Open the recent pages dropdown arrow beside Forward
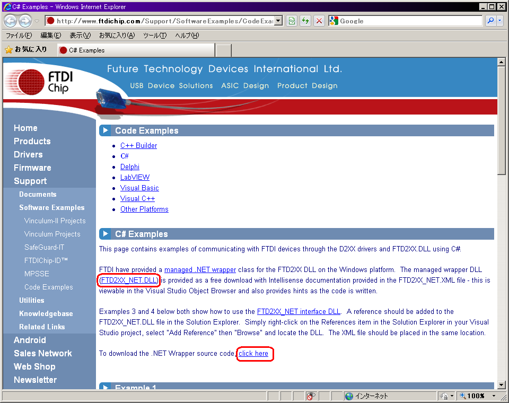Viewport: 509px width, 403px height. (x=37, y=21)
